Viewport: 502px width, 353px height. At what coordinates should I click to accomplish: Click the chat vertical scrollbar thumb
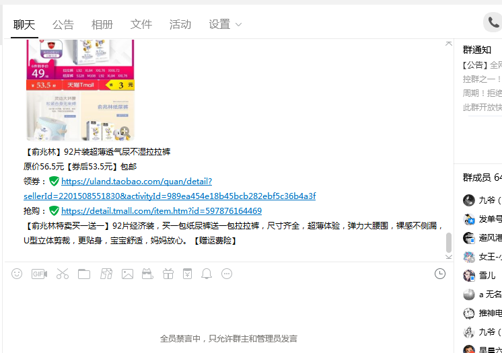coord(449,243)
